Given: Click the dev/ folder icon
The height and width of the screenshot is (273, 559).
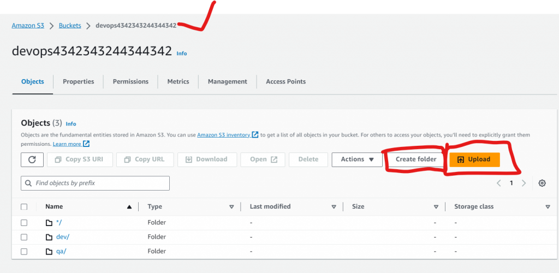Looking at the screenshot, I should [x=49, y=237].
